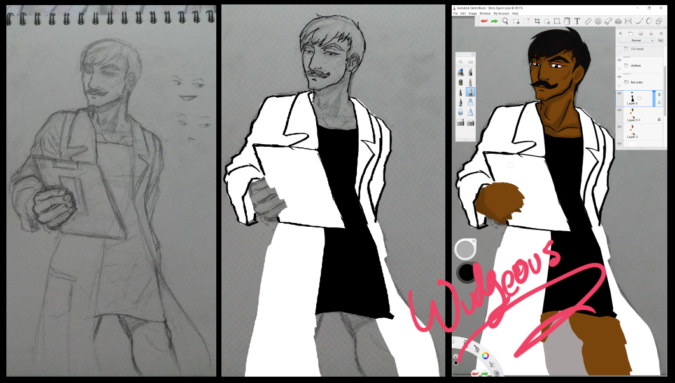Click the green Redo arrow in toolbar
The image size is (675, 383).
pos(494,21)
